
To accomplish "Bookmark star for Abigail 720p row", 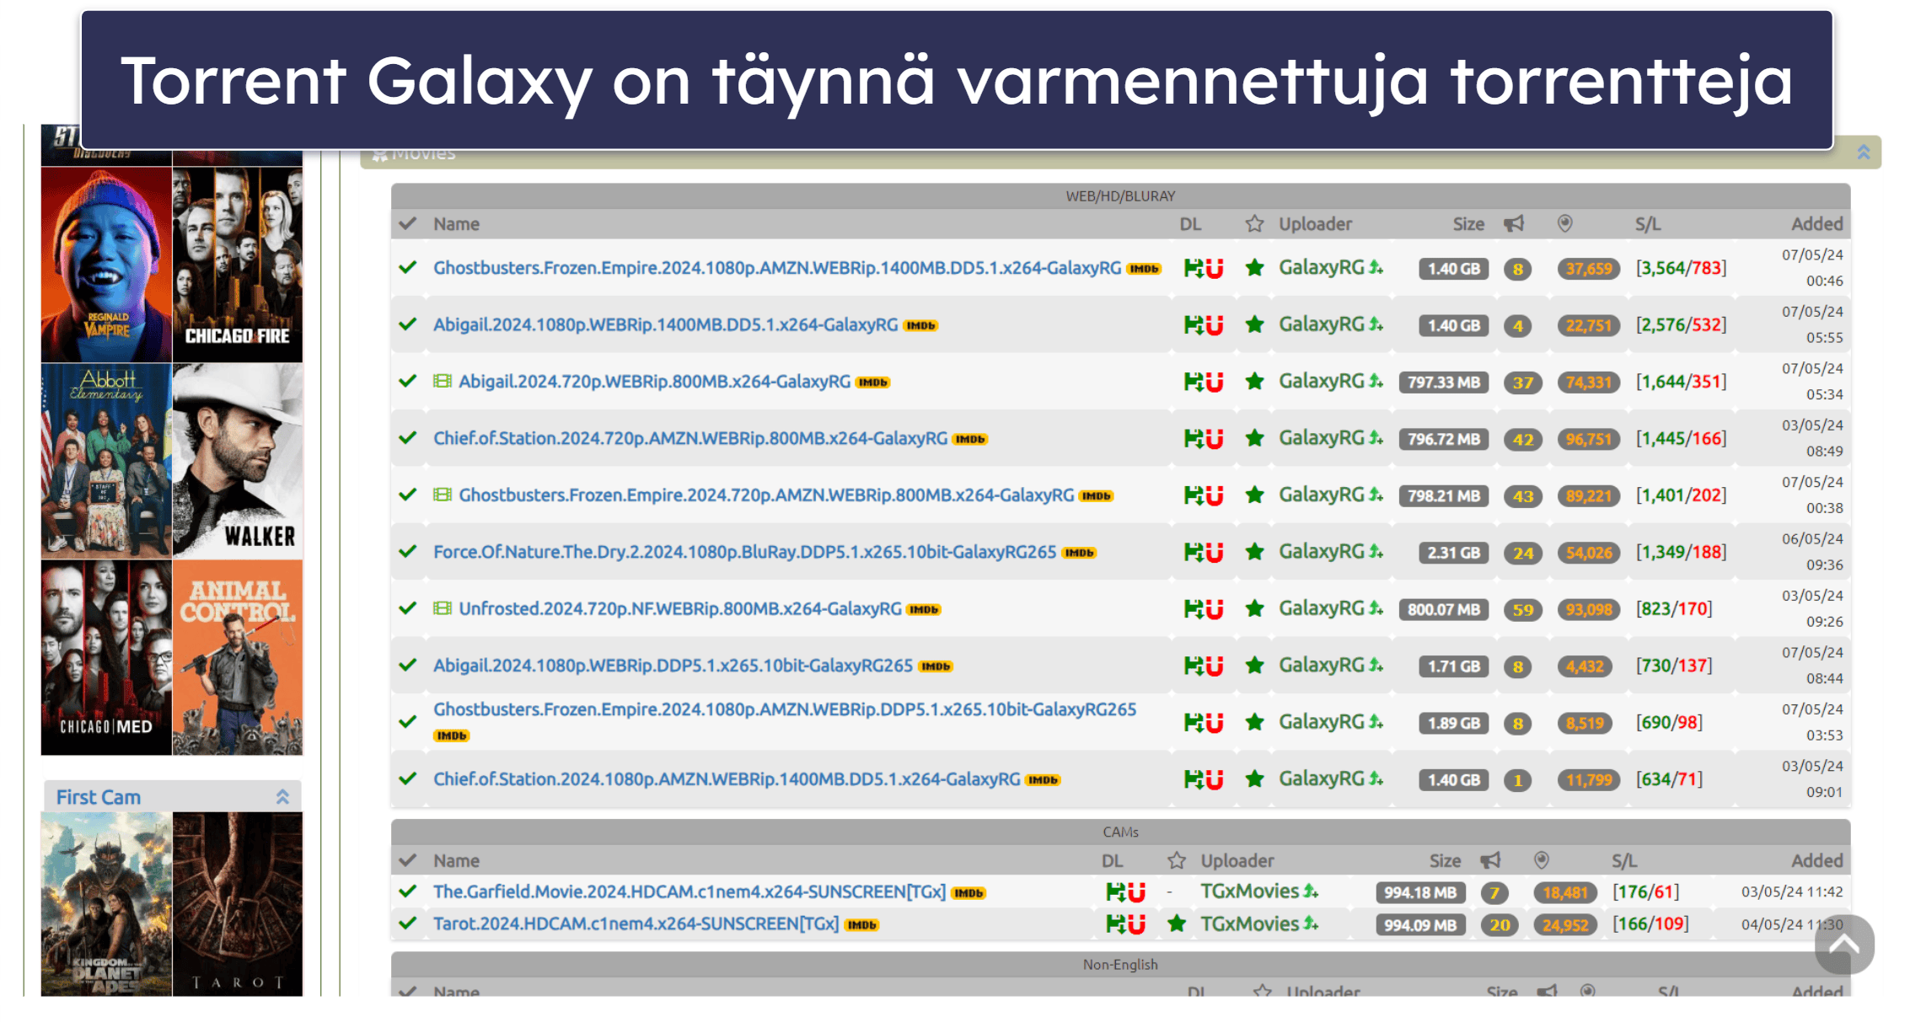I will (x=1254, y=382).
